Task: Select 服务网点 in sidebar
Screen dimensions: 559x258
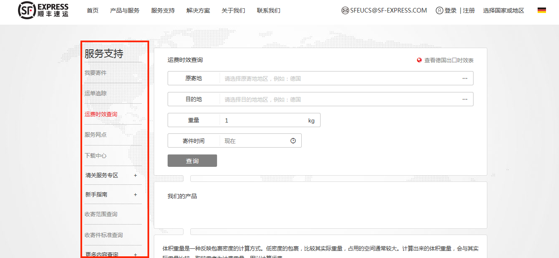Action: click(96, 135)
